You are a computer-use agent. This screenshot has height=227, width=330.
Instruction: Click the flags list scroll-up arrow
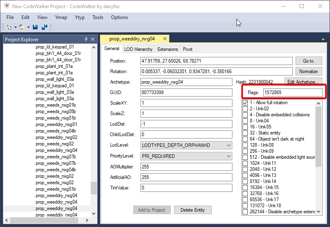point(318,103)
